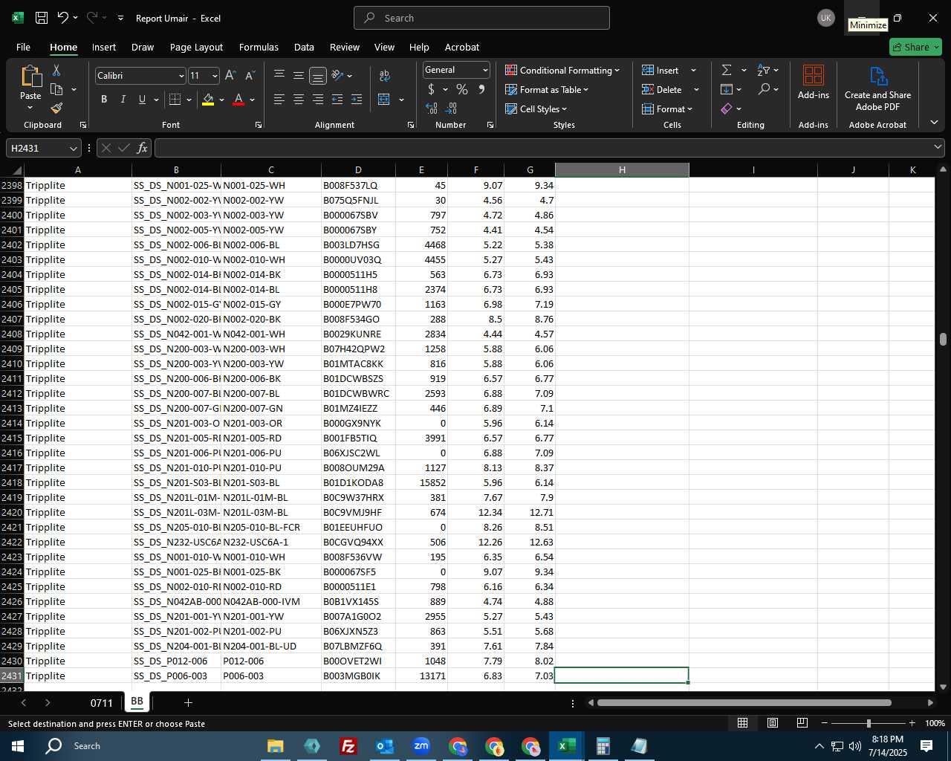This screenshot has width=951, height=761.
Task: Apply percent style formatting
Action: pos(462,89)
